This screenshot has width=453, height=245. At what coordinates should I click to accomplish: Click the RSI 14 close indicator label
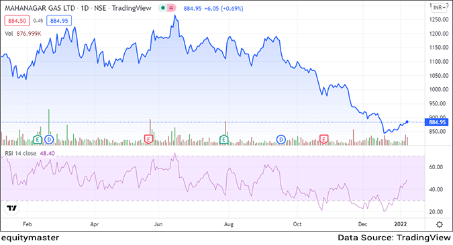(x=21, y=154)
